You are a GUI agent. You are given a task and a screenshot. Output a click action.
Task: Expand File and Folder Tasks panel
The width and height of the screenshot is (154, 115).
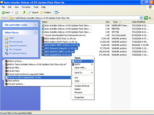35,25
